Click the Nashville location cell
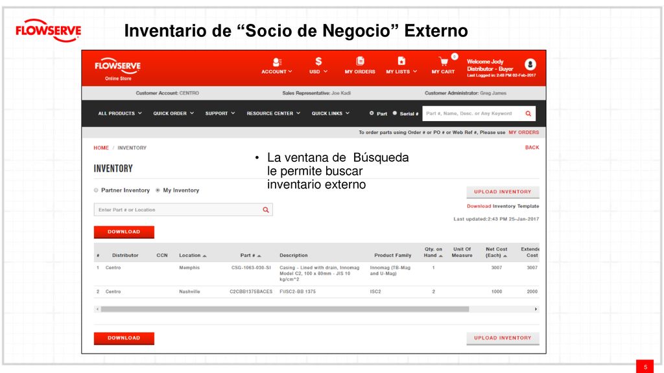664x373 pixels. pos(189,292)
